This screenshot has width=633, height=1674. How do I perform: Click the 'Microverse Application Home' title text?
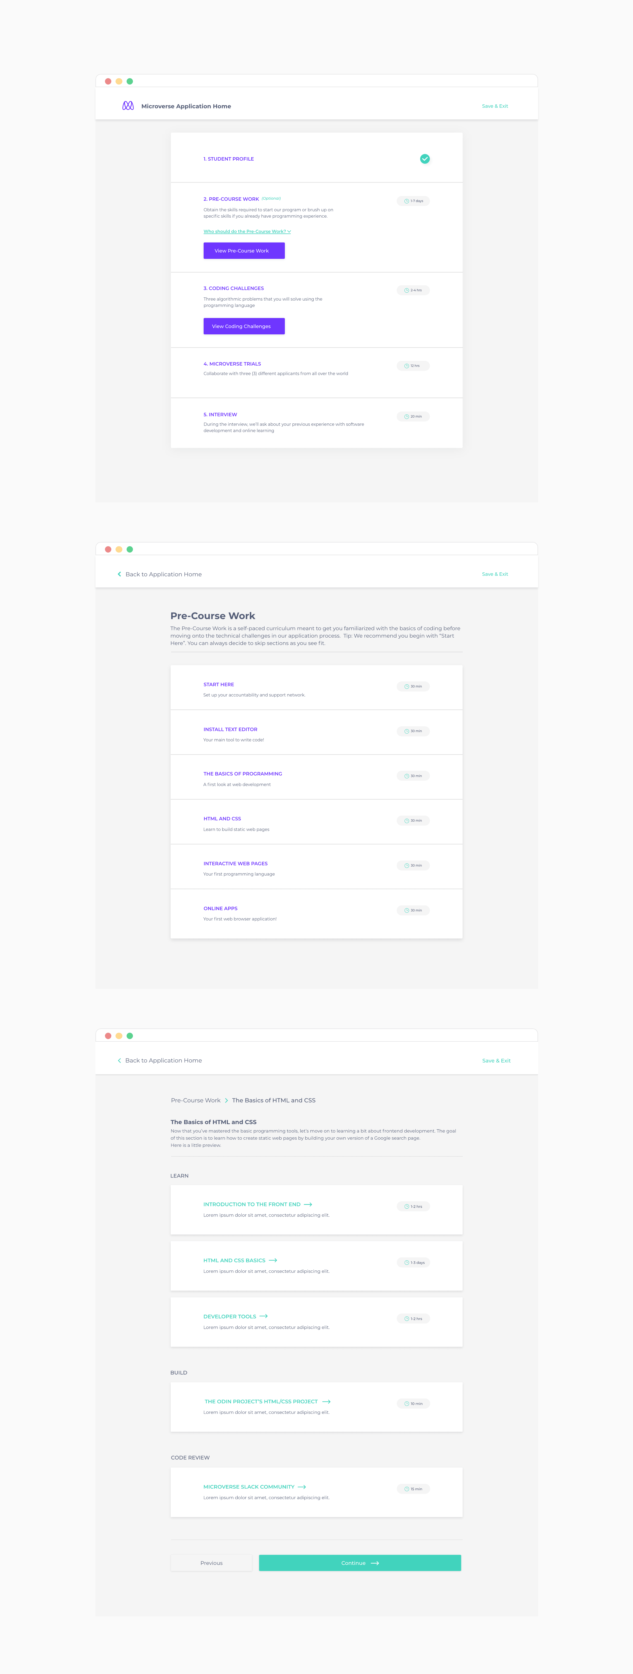[x=186, y=106]
